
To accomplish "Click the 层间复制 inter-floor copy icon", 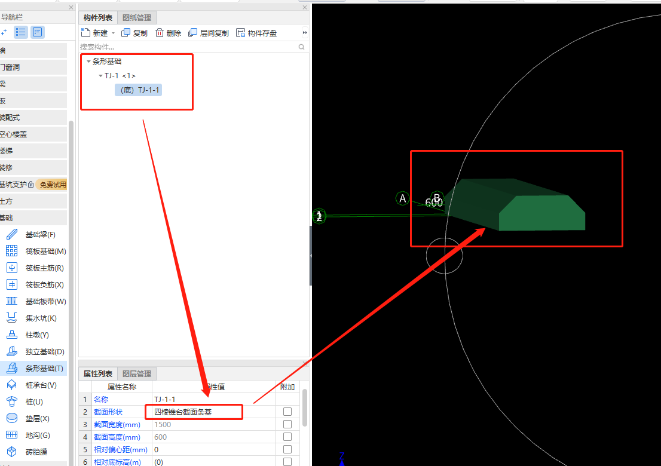I will [192, 32].
